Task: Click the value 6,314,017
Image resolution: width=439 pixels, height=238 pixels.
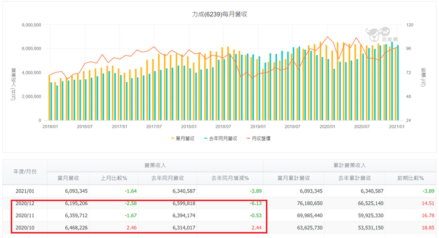Action: (x=184, y=228)
